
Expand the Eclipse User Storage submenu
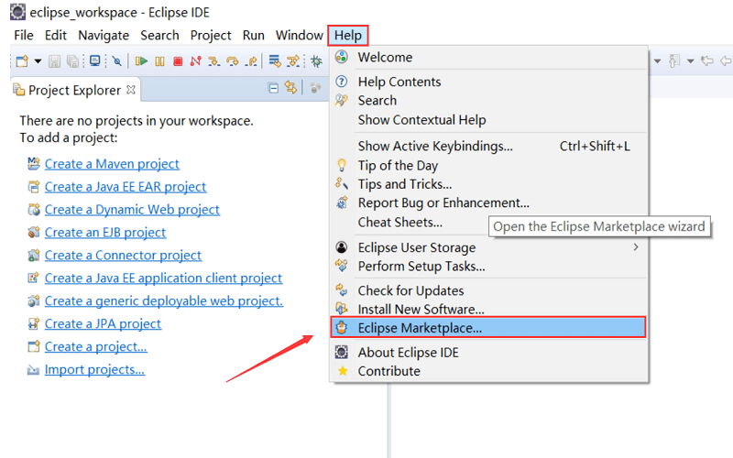[x=488, y=247]
